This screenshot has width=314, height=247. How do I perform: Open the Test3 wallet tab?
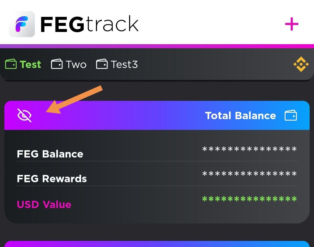[124, 64]
